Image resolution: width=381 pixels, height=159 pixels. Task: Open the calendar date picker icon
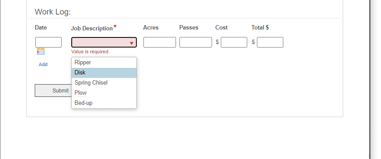[x=40, y=51]
